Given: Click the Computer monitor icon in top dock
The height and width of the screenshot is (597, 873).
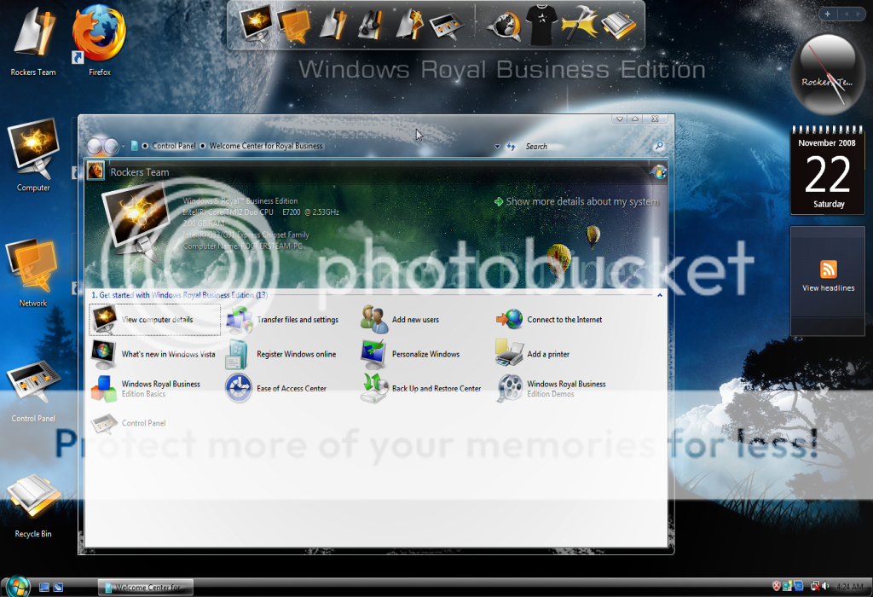Looking at the screenshot, I should pos(257,23).
